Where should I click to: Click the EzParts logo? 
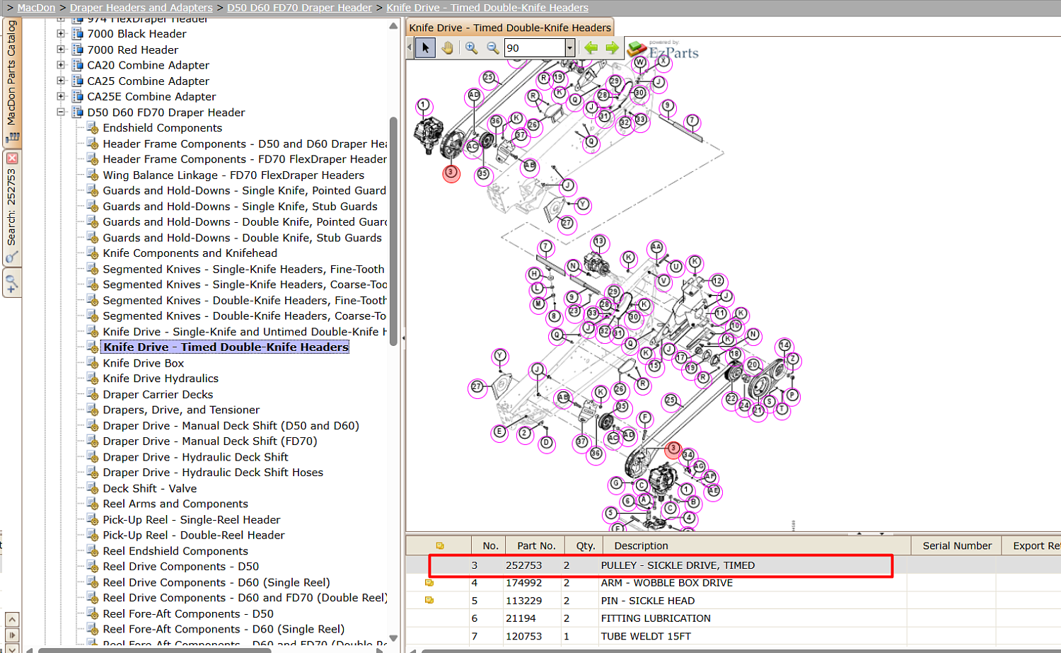(663, 50)
